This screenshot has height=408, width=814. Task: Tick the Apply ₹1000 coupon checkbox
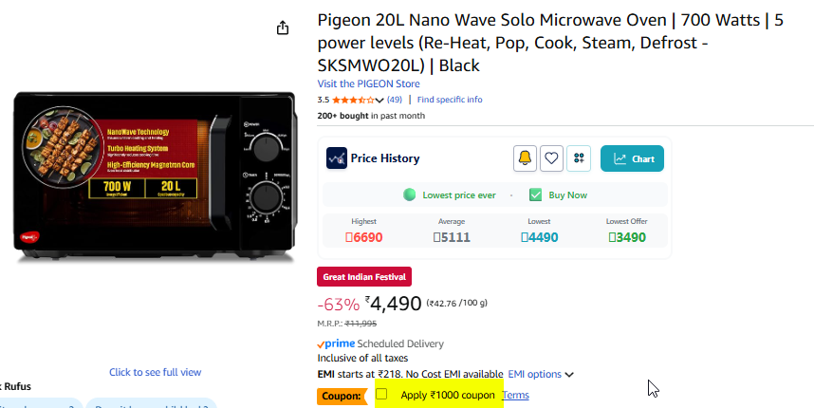pos(381,394)
